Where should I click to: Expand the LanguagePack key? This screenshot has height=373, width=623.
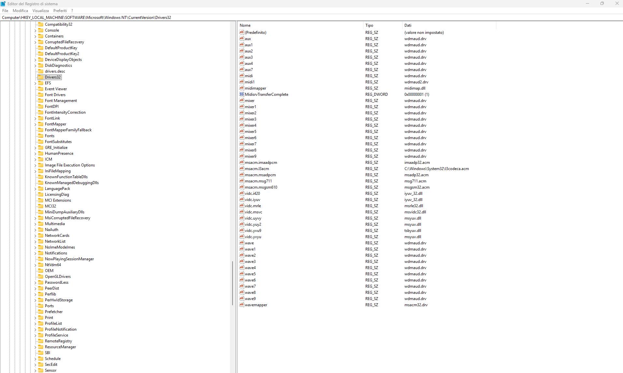point(35,189)
